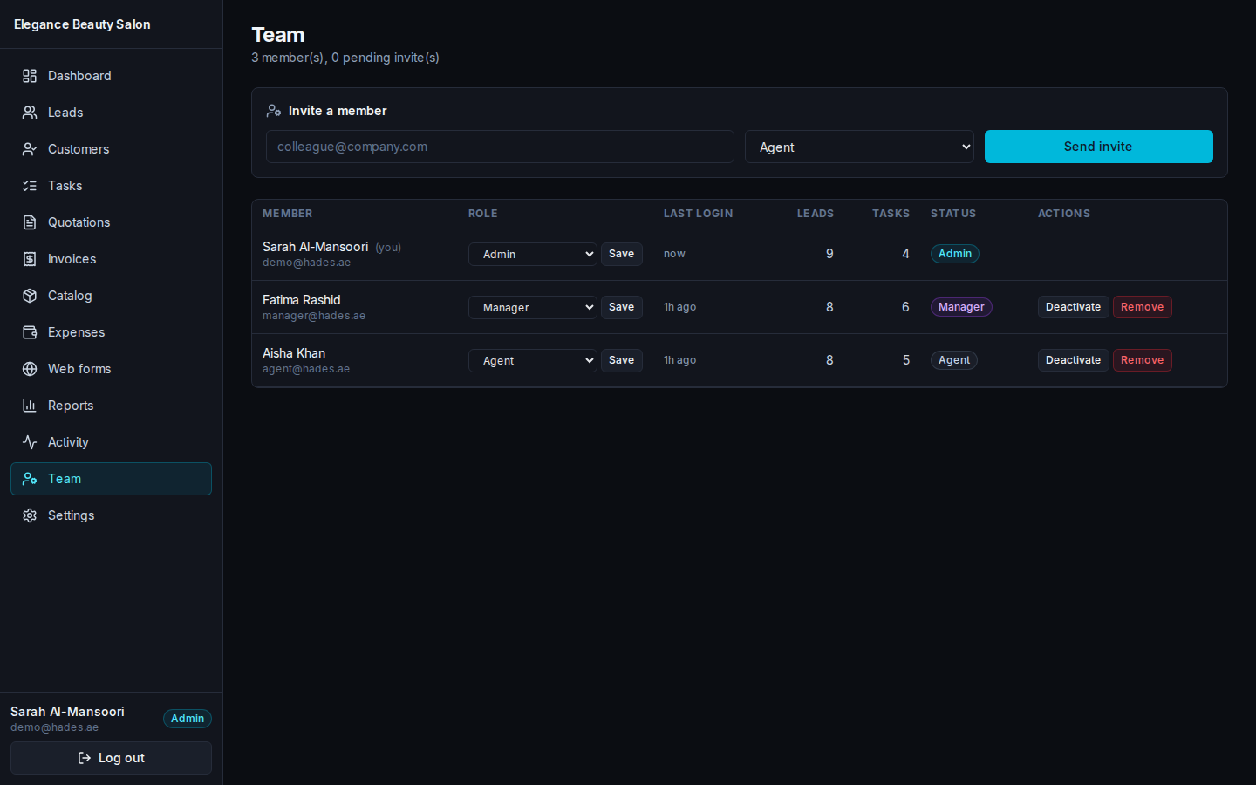
Task: Click the Catalog box icon
Action: [x=30, y=296]
